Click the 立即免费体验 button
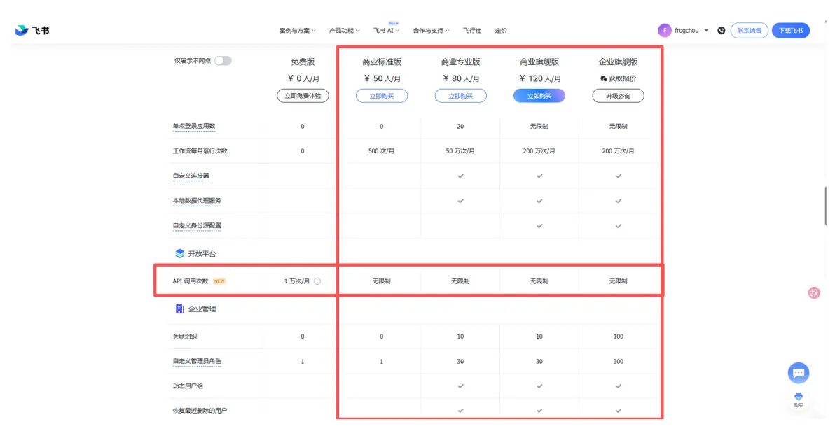The height and width of the screenshot is (438, 835). click(x=303, y=96)
